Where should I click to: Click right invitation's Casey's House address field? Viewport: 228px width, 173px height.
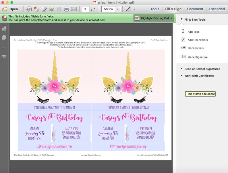145,133
